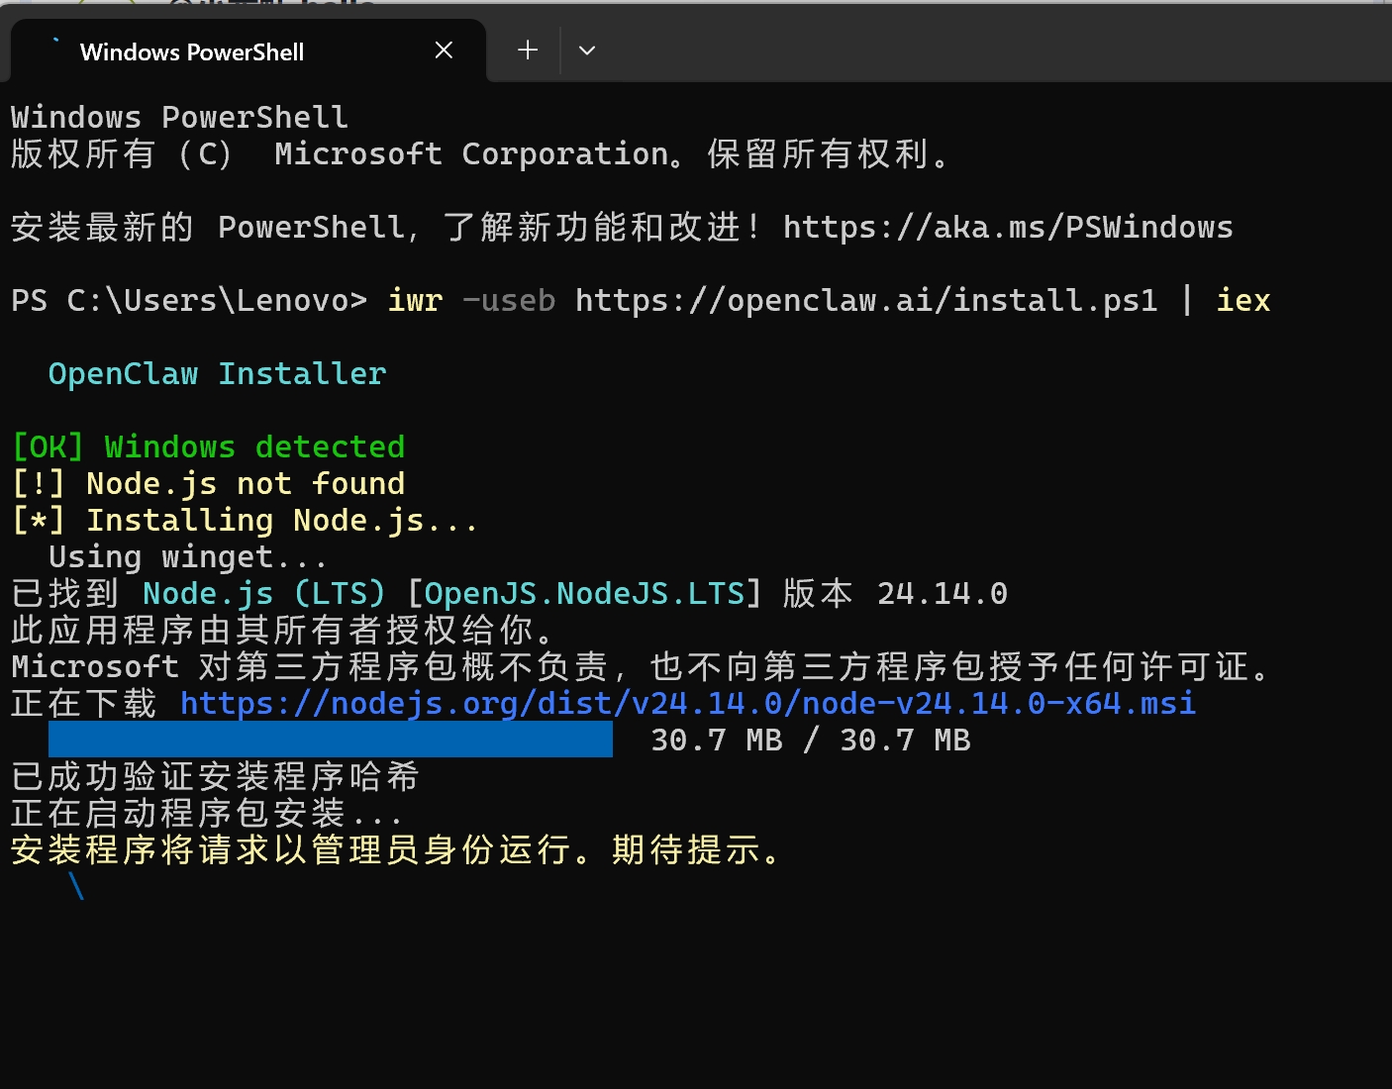
Task: Click the blue download progress bar
Action: [x=330, y=740]
